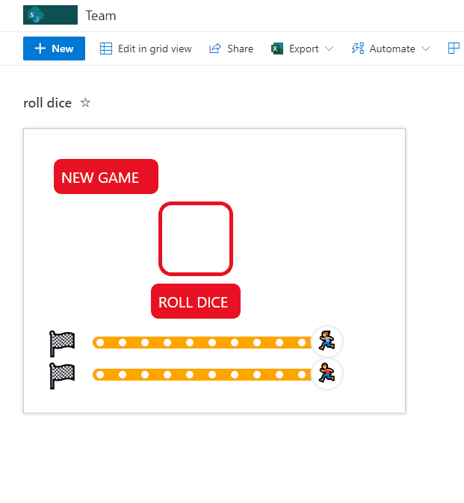Start a NEW GAME
The width and height of the screenshot is (464, 503).
coord(106,176)
